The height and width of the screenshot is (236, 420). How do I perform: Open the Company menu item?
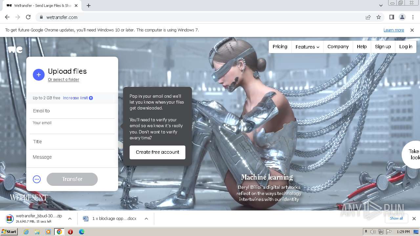[338, 47]
